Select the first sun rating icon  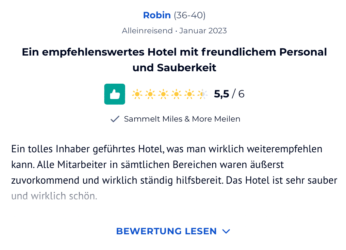137,94
